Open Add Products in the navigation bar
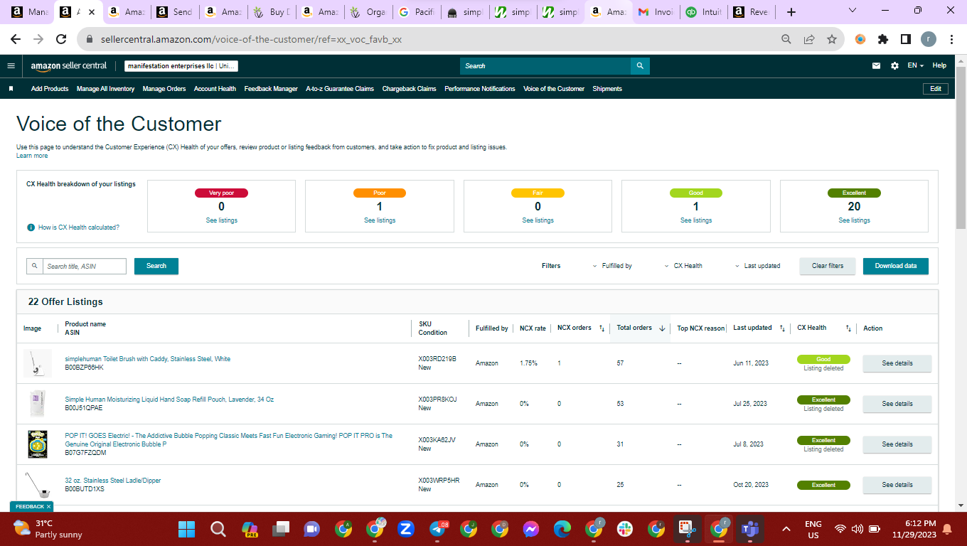967x546 pixels. click(x=50, y=89)
